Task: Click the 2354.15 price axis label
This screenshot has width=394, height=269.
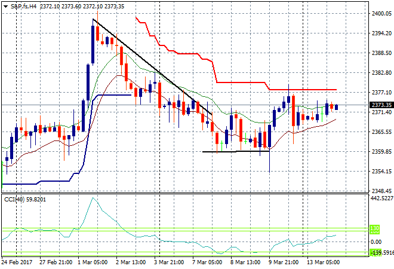Action: [x=381, y=172]
